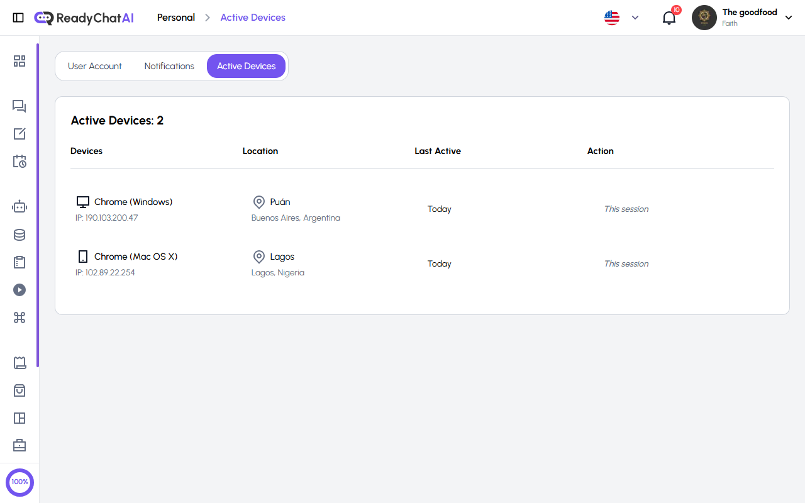Select the clipboard icon in sidebar

tap(19, 262)
